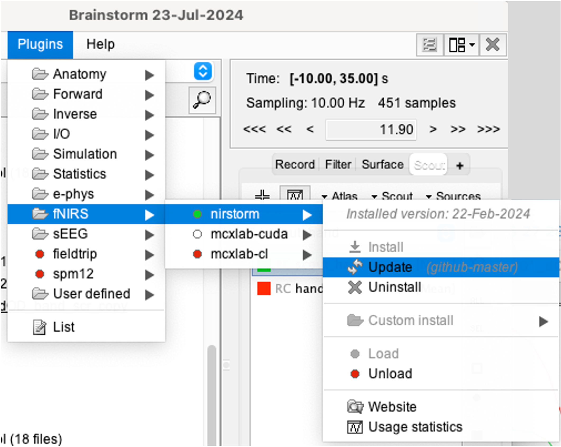Click the blue protocol selector stepper
Image resolution: width=561 pixels, height=447 pixels.
click(x=203, y=71)
